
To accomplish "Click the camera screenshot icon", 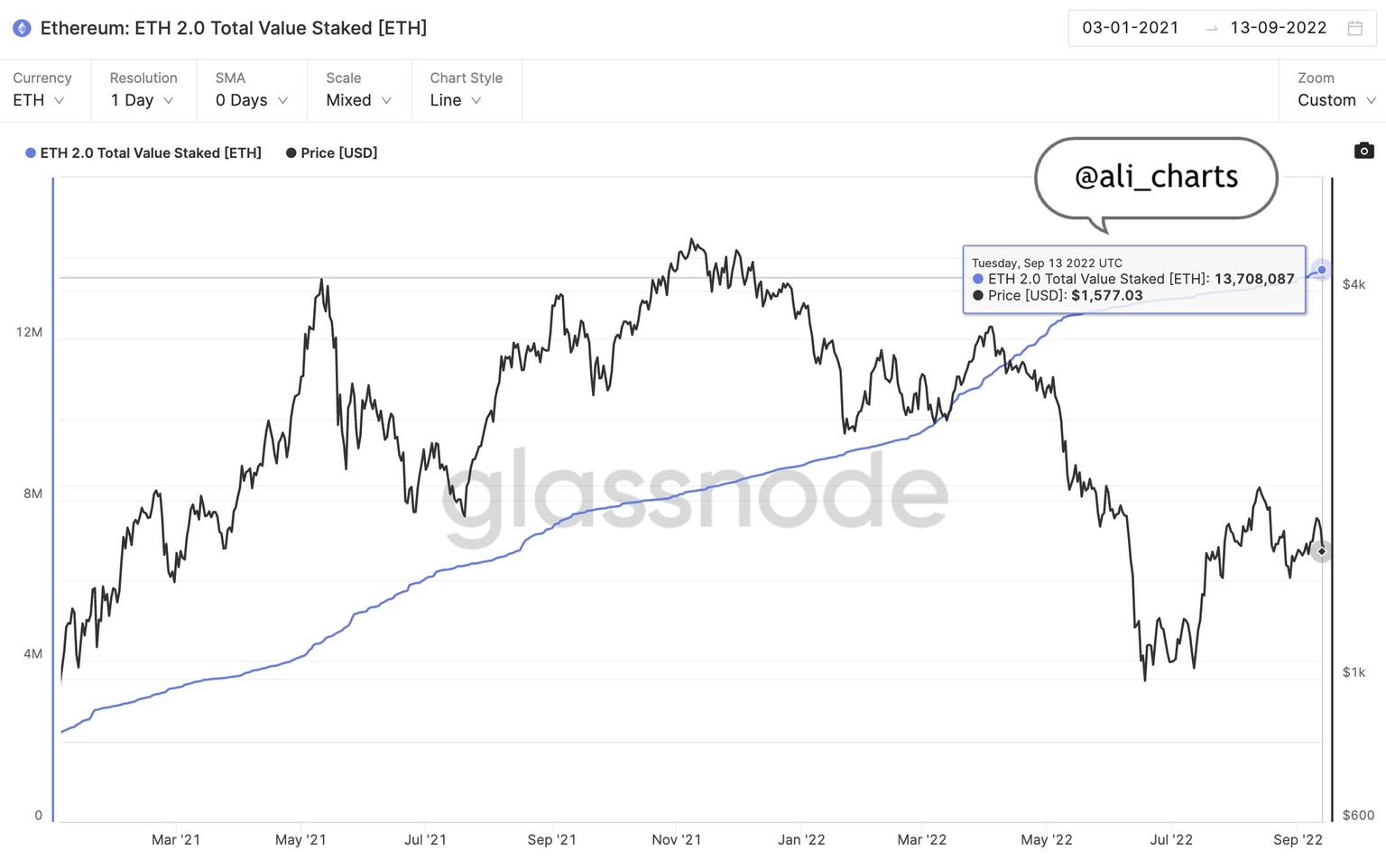I will click(x=1363, y=151).
